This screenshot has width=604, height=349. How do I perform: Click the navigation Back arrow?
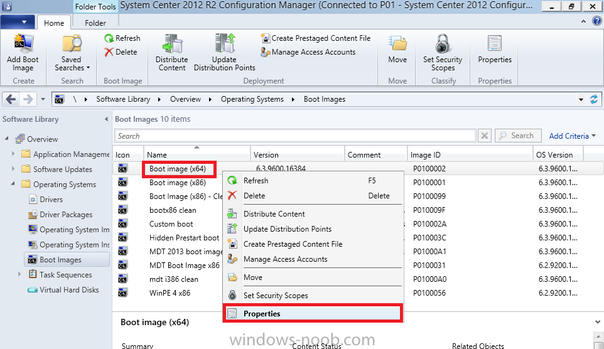pyautogui.click(x=11, y=99)
